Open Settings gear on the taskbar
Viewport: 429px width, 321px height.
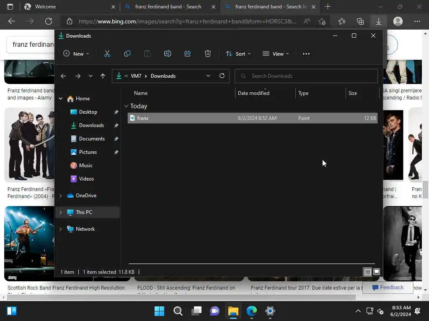(x=270, y=311)
